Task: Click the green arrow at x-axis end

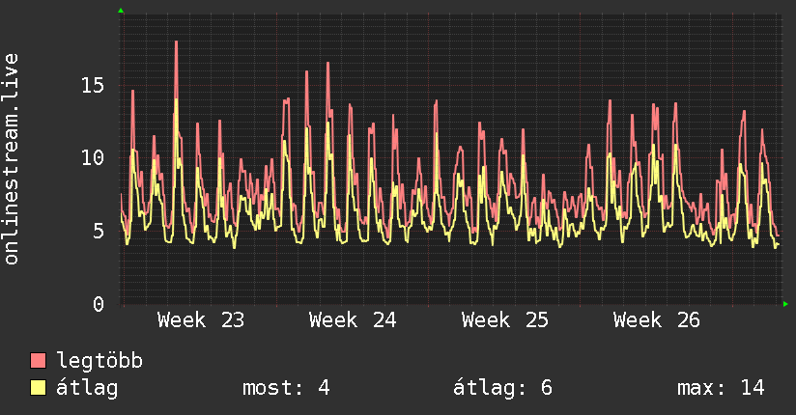Action: 785,304
